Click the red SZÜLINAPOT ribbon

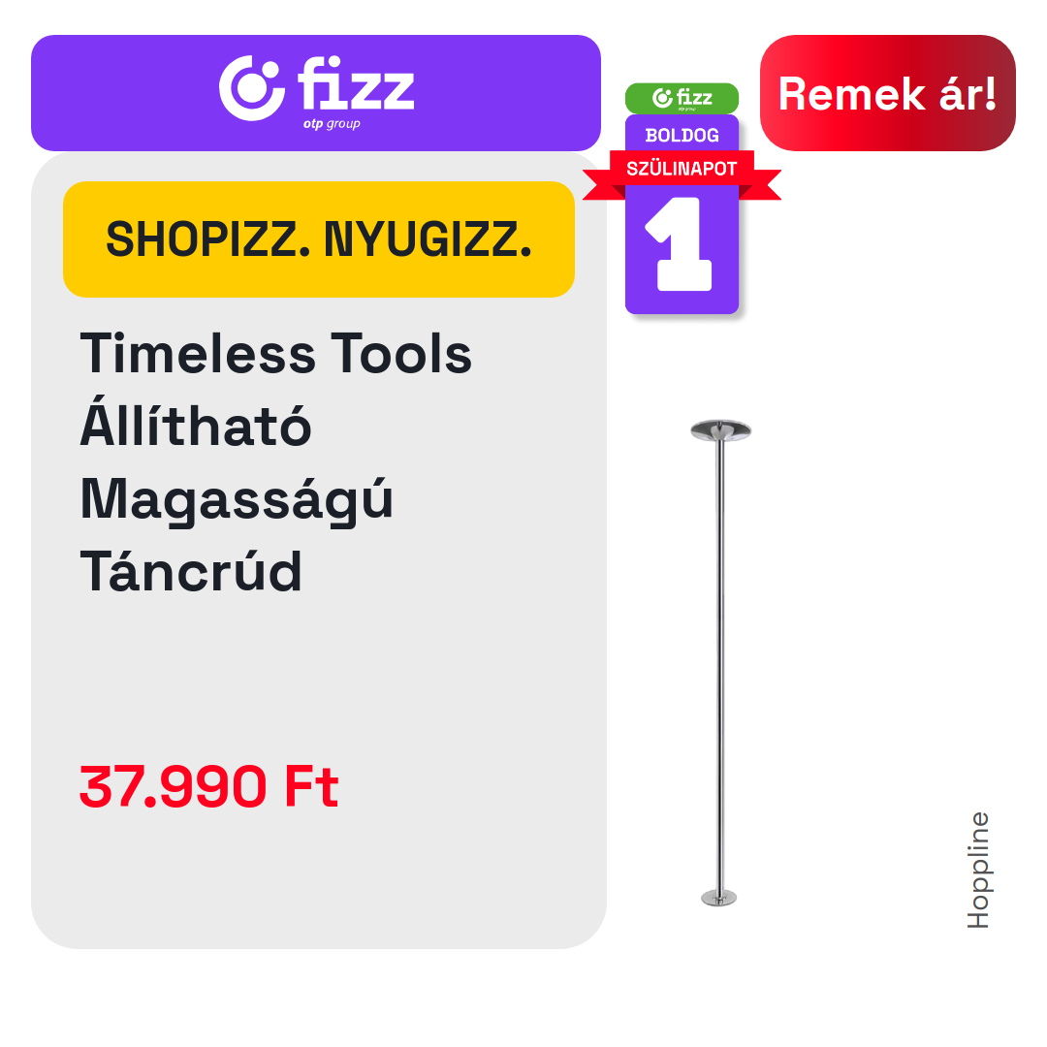(x=682, y=174)
